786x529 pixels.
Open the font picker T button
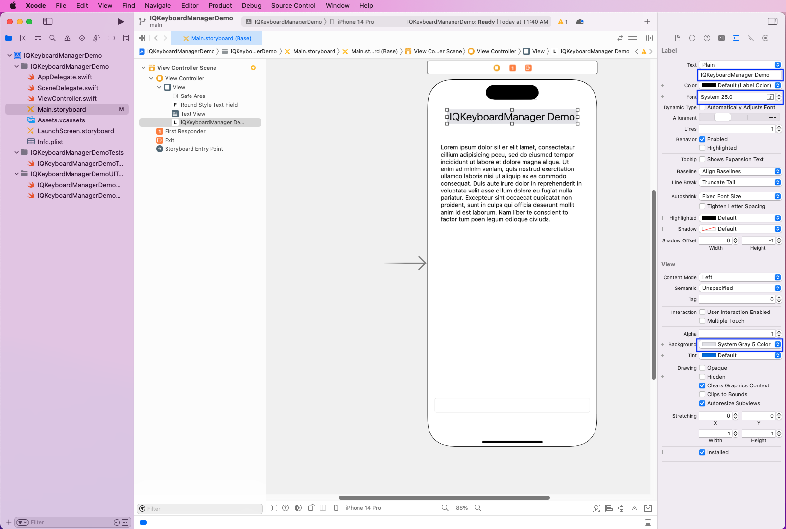coord(770,97)
